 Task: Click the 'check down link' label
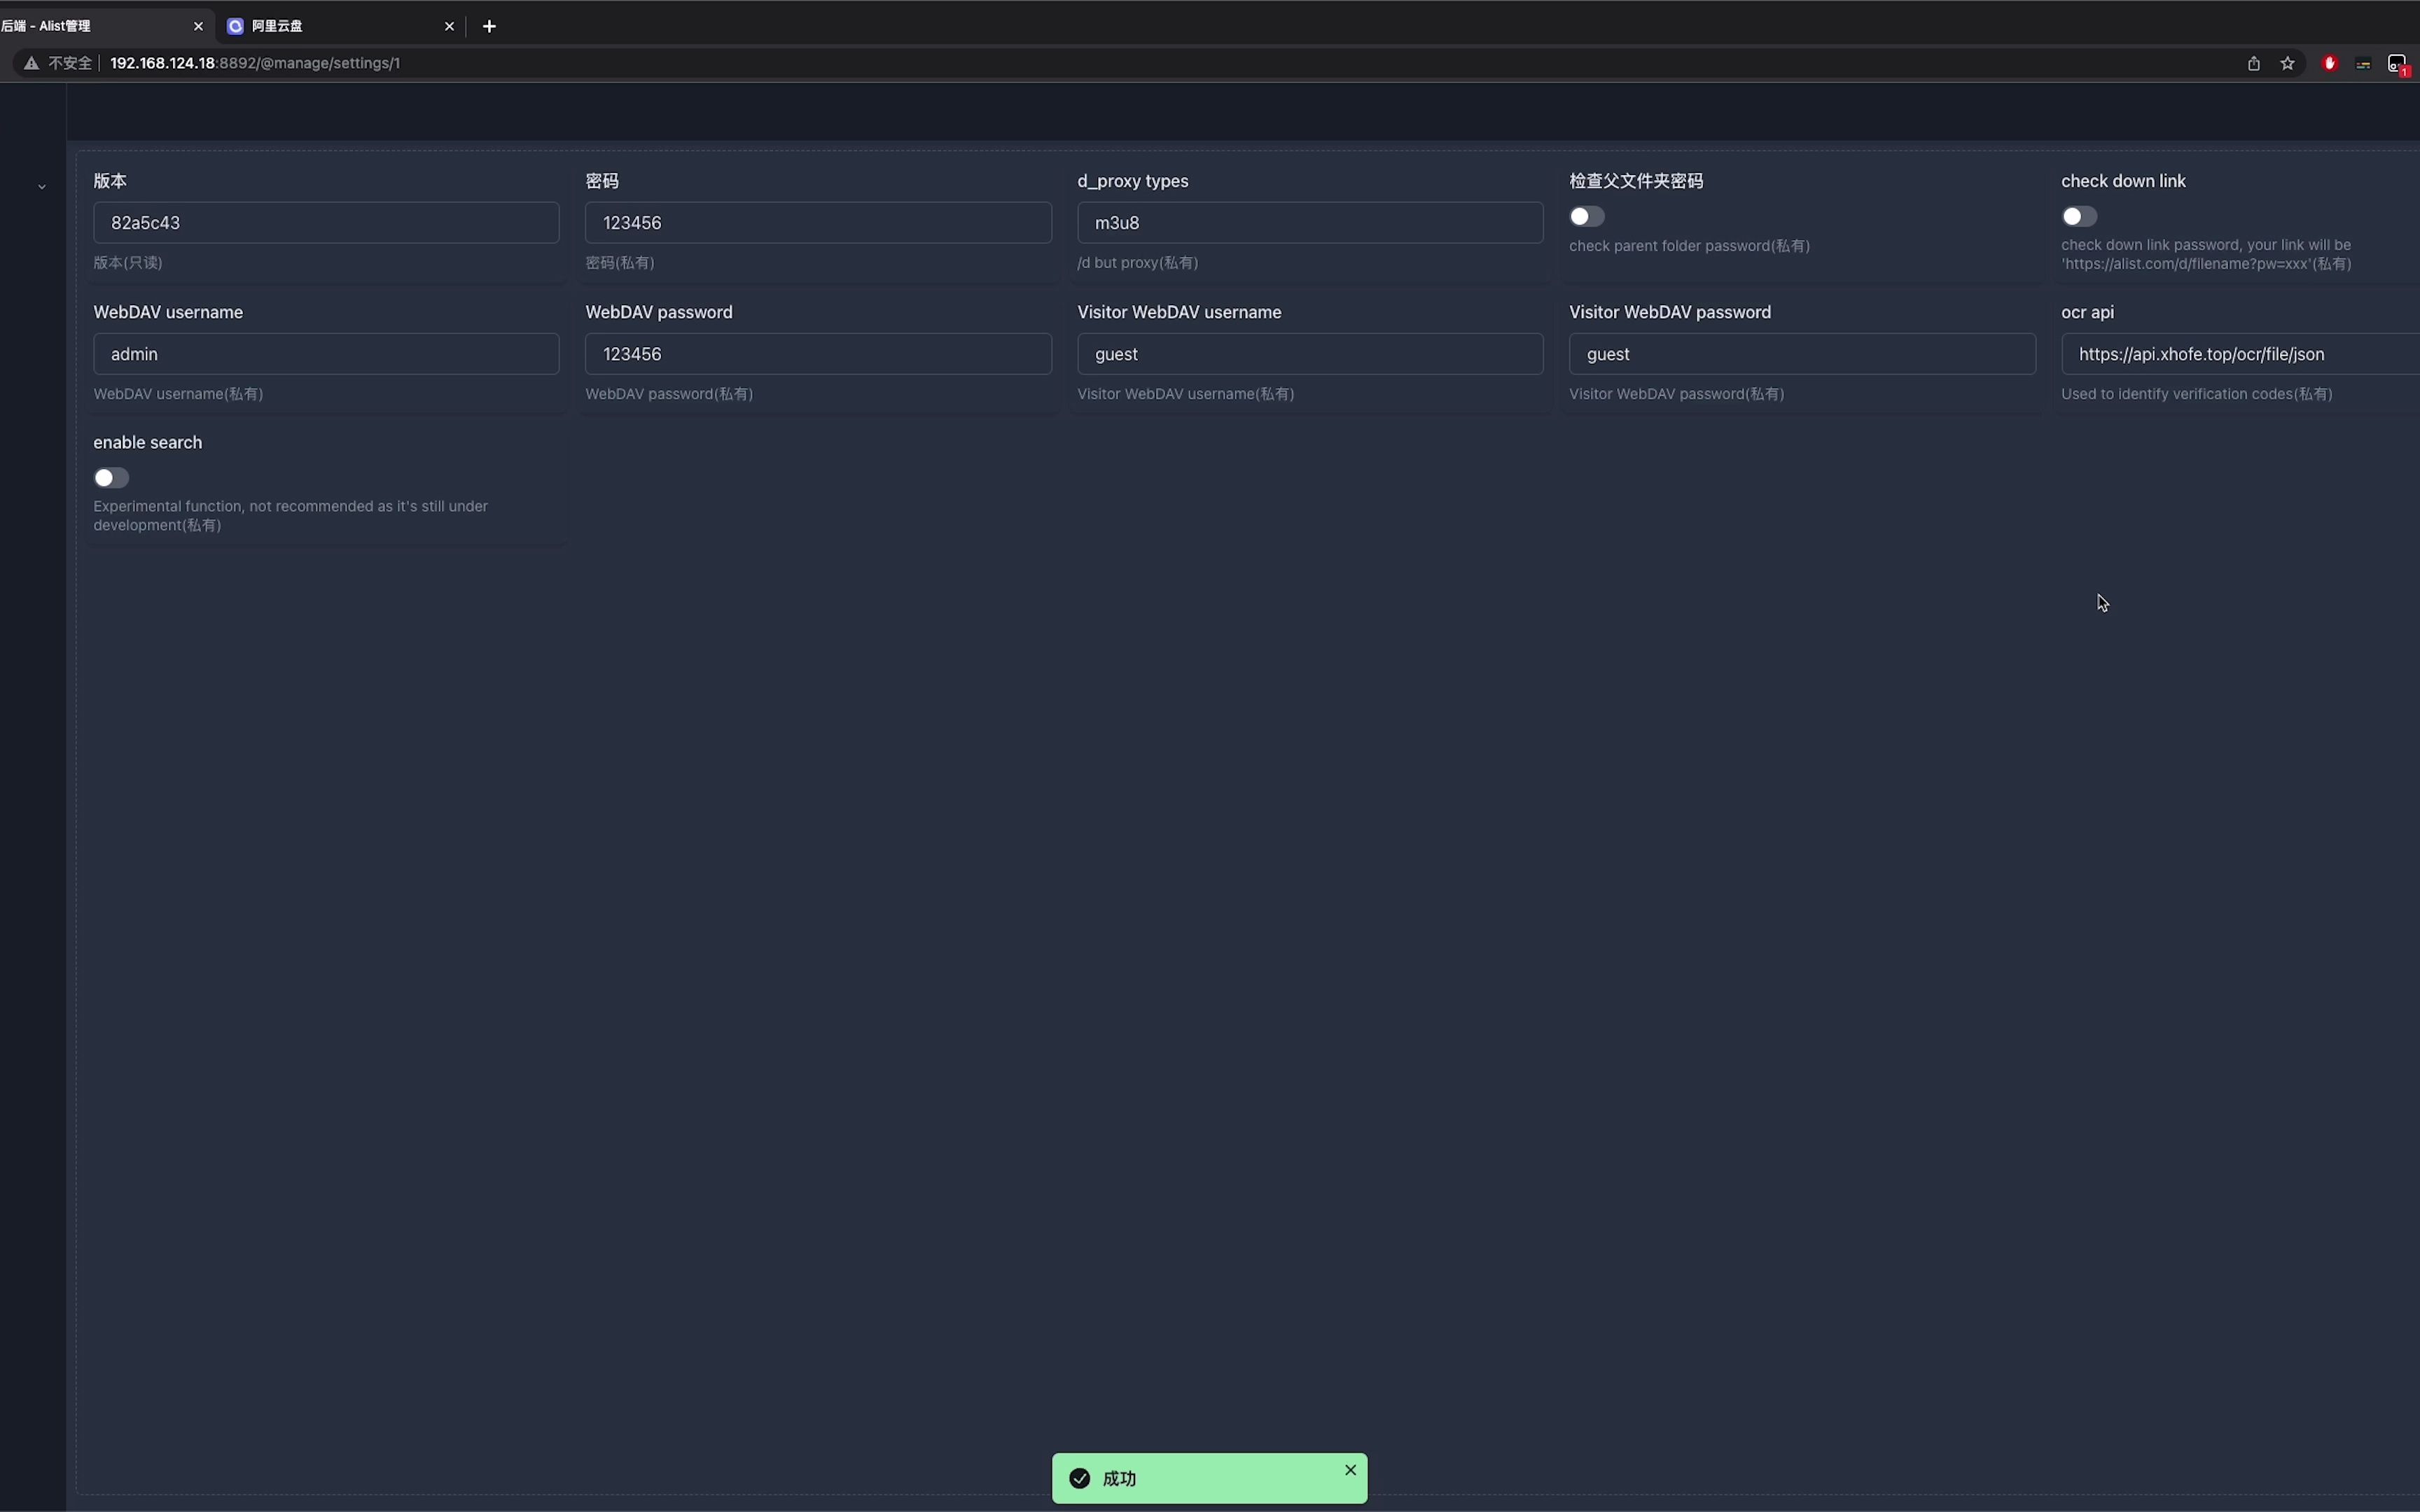click(x=2123, y=181)
